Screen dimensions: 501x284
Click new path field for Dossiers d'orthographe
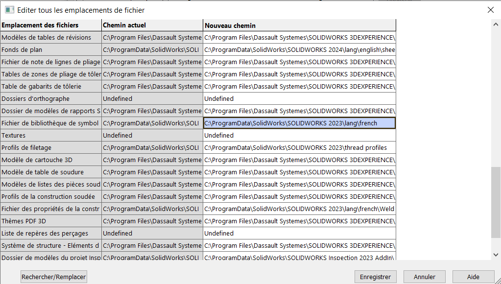pyautogui.click(x=299, y=99)
